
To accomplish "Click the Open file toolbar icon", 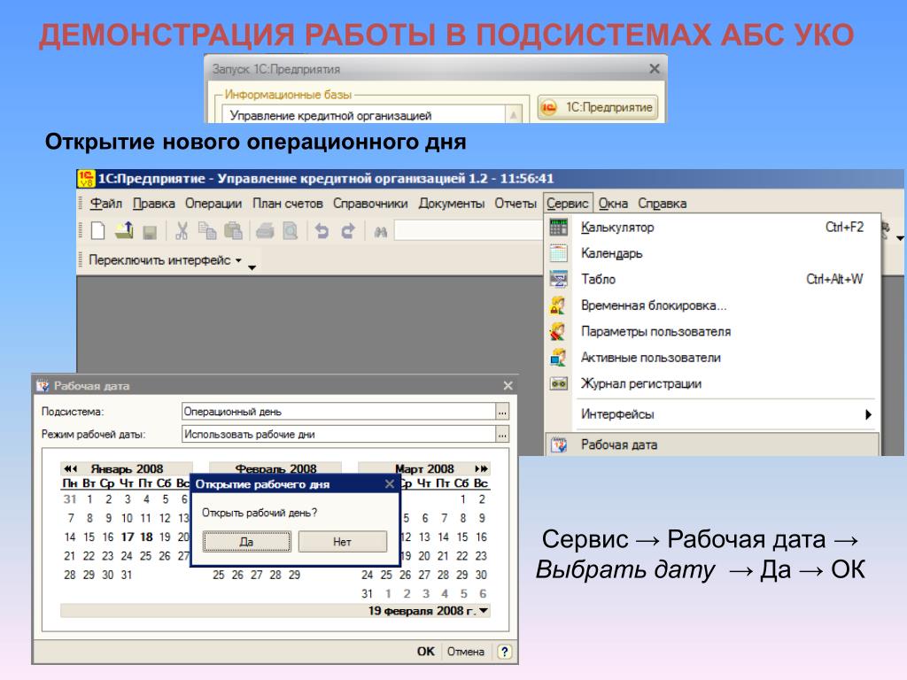I will pyautogui.click(x=124, y=231).
